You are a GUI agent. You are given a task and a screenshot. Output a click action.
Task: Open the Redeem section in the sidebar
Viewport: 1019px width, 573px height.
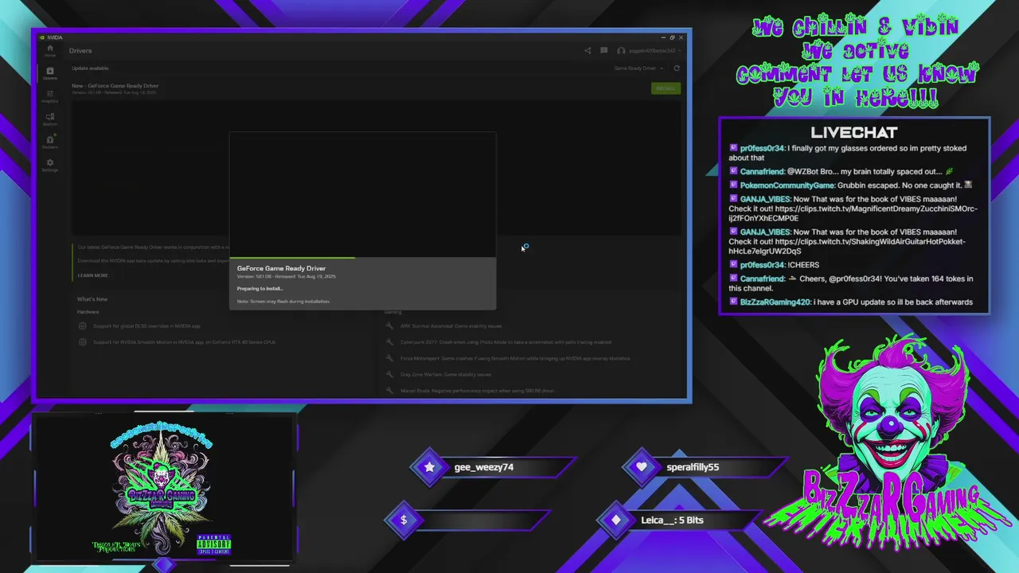coord(49,142)
